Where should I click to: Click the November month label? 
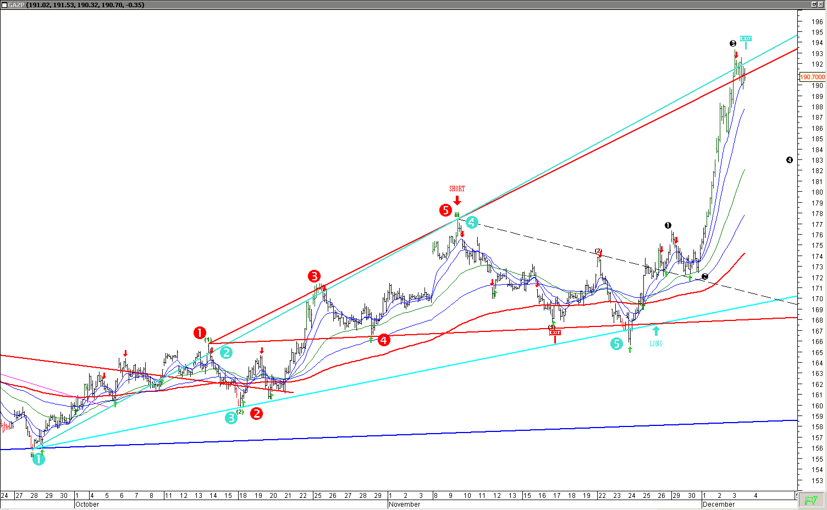(404, 505)
